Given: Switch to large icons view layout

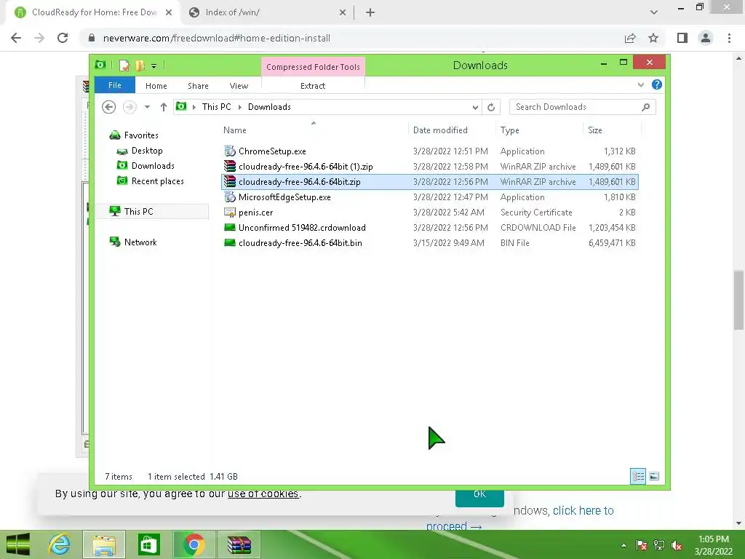Looking at the screenshot, I should point(654,476).
